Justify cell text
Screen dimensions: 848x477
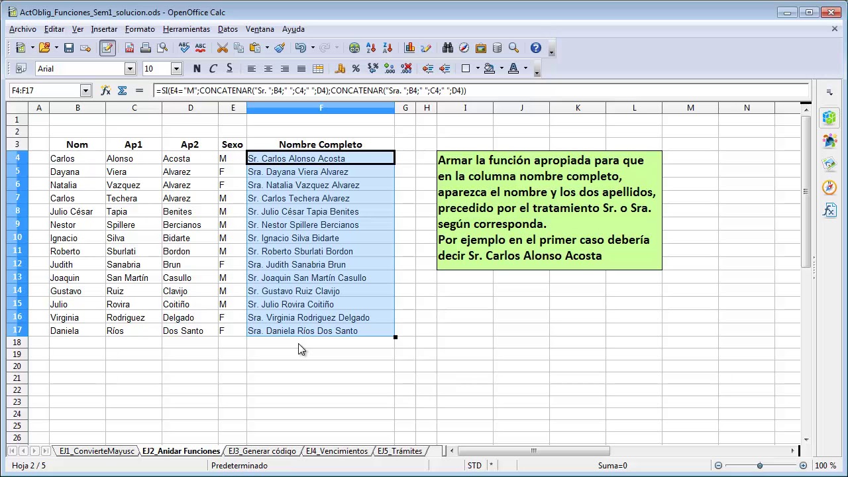click(x=301, y=68)
